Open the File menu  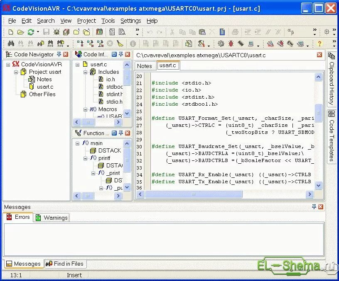(x=12, y=21)
